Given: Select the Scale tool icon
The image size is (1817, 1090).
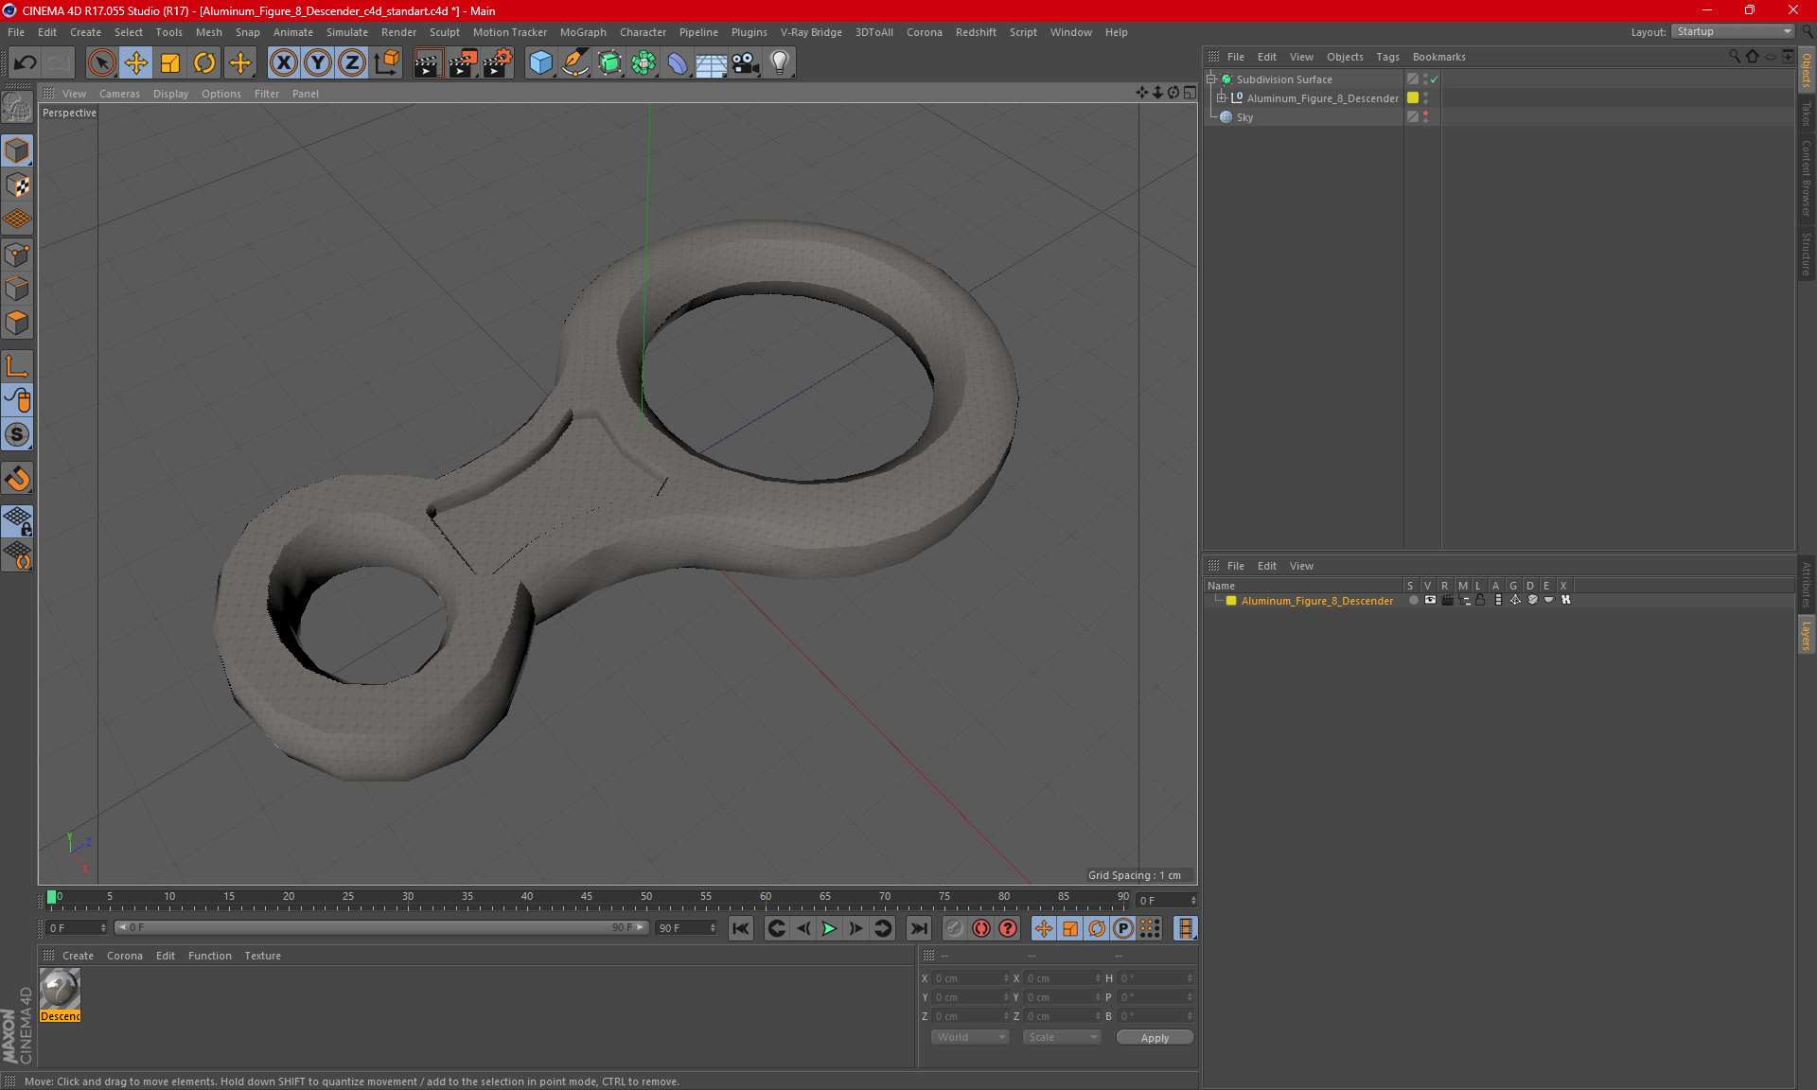Looking at the screenshot, I should pos(170,63).
